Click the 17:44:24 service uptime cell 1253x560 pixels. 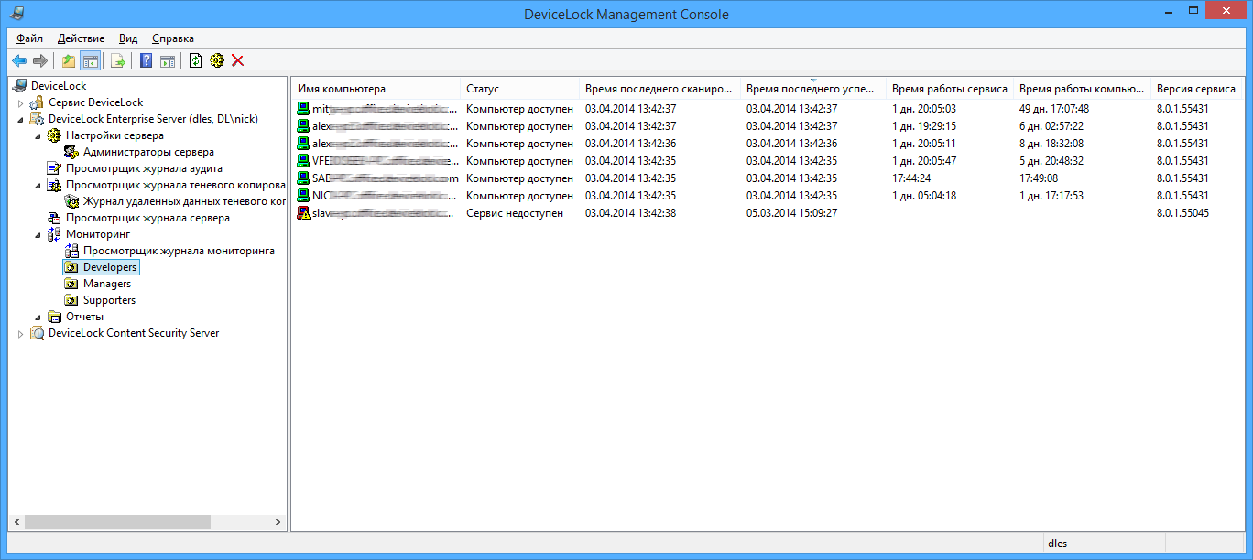pos(911,178)
